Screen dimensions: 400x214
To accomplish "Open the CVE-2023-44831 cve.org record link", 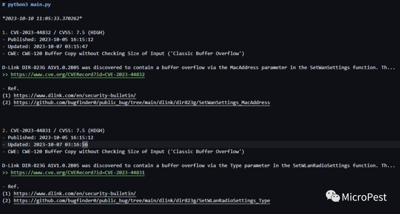I will [x=77, y=173].
